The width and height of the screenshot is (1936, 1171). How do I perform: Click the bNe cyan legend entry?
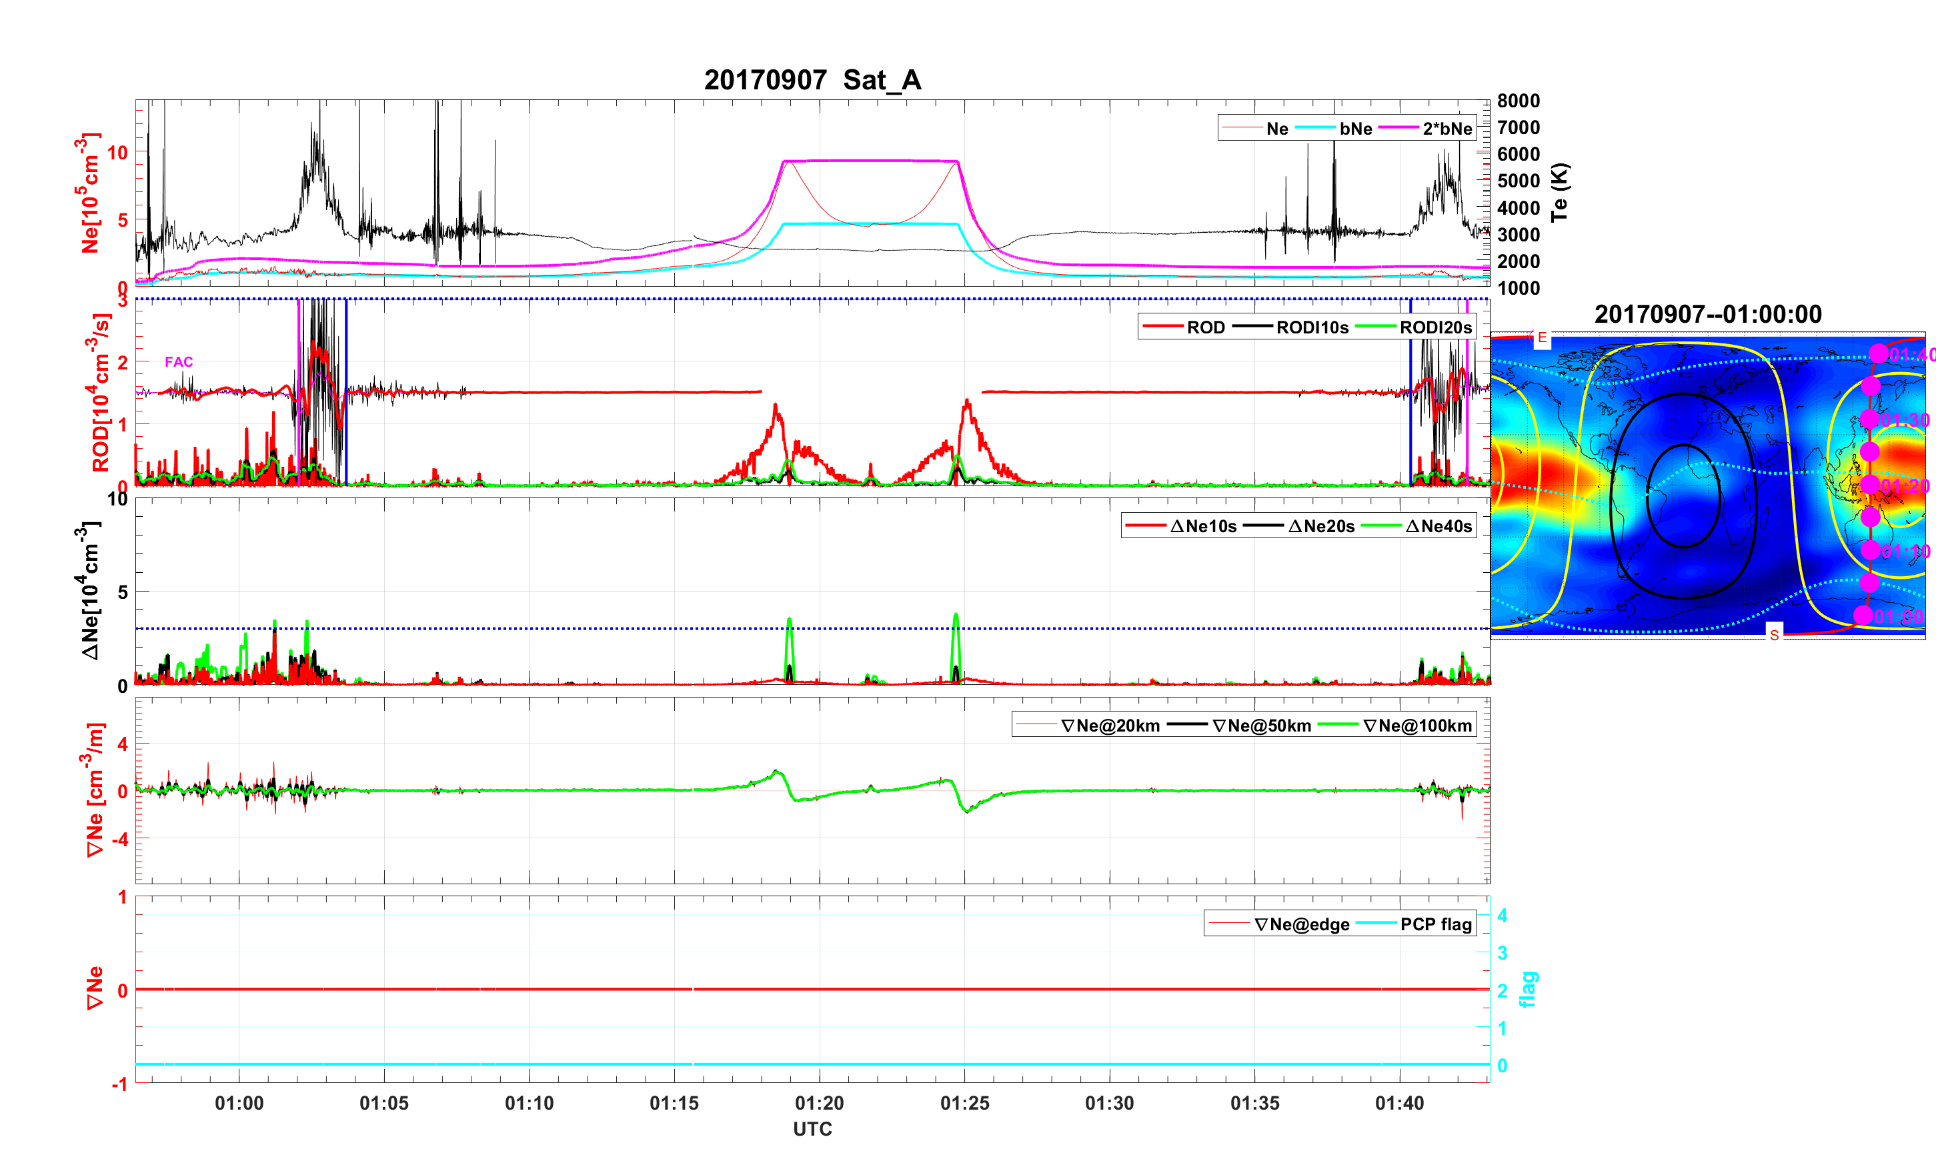point(1355,128)
